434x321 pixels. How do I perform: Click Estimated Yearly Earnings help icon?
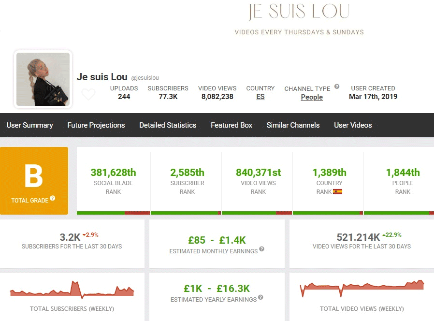click(x=260, y=298)
